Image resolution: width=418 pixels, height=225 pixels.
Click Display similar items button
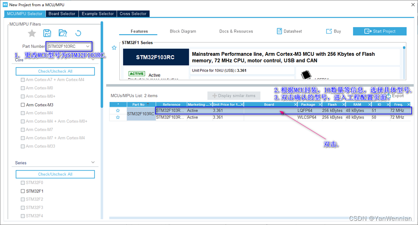click(x=234, y=96)
